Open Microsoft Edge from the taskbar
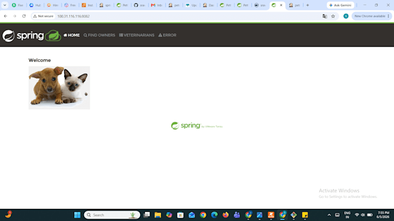 click(214, 215)
